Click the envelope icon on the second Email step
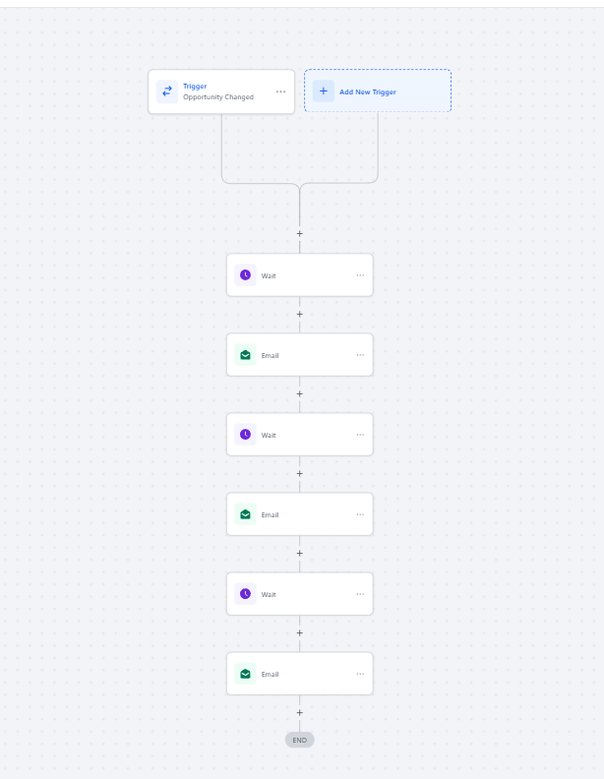The width and height of the screenshot is (604, 779). coord(245,514)
